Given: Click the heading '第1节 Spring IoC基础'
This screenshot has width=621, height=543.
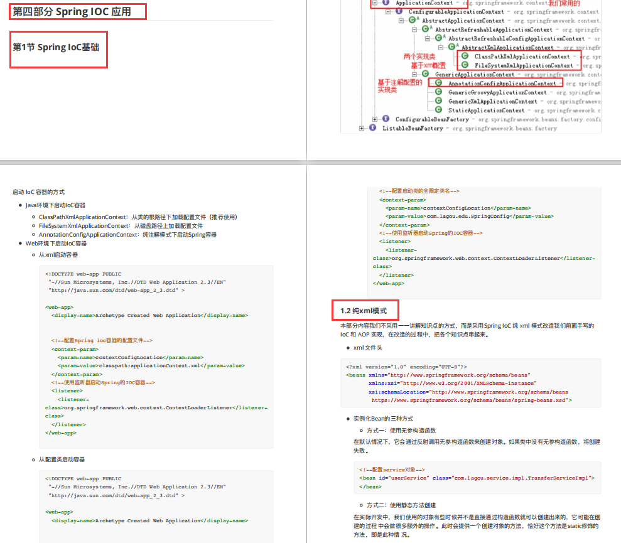Looking at the screenshot, I should click(x=56, y=47).
